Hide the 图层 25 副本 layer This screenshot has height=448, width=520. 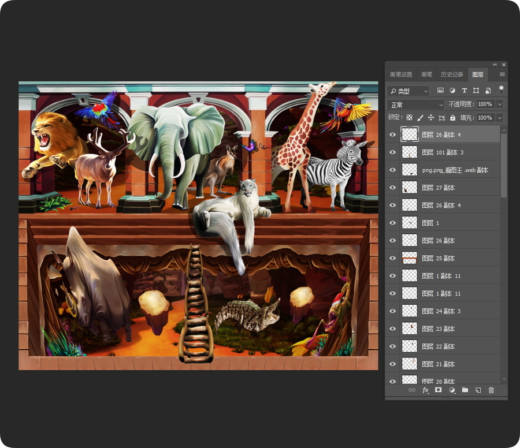pos(393,258)
